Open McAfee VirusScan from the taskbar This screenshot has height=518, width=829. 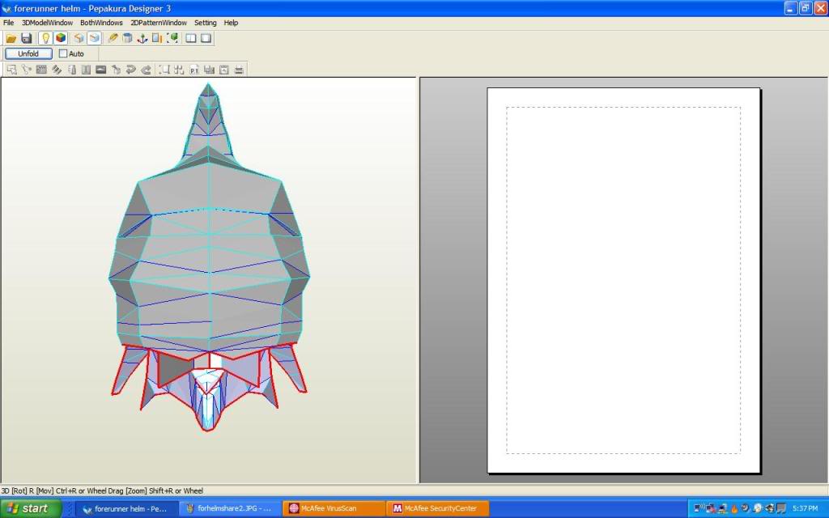coord(333,508)
